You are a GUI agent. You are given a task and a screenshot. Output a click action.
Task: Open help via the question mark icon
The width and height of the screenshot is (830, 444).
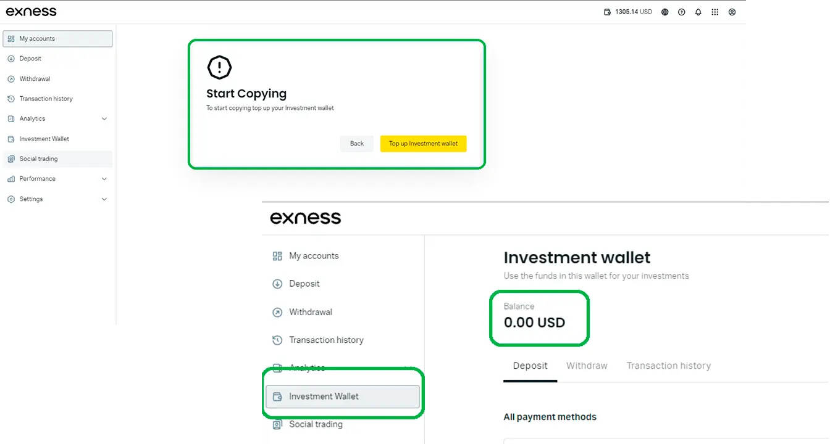681,12
